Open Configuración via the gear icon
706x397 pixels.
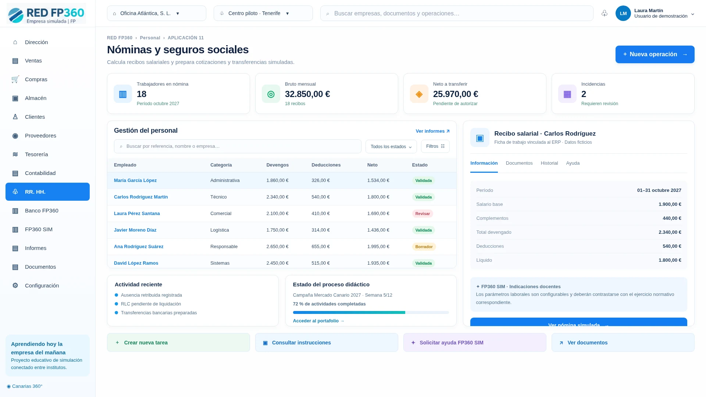[15, 286]
